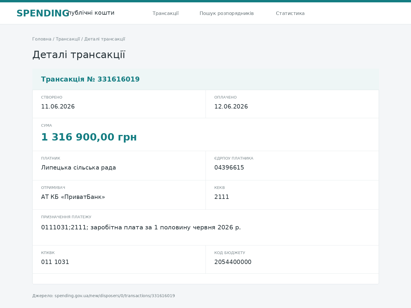The width and height of the screenshot is (411, 308).
Task: Go to Пошук розпорядників page
Action: click(227, 13)
